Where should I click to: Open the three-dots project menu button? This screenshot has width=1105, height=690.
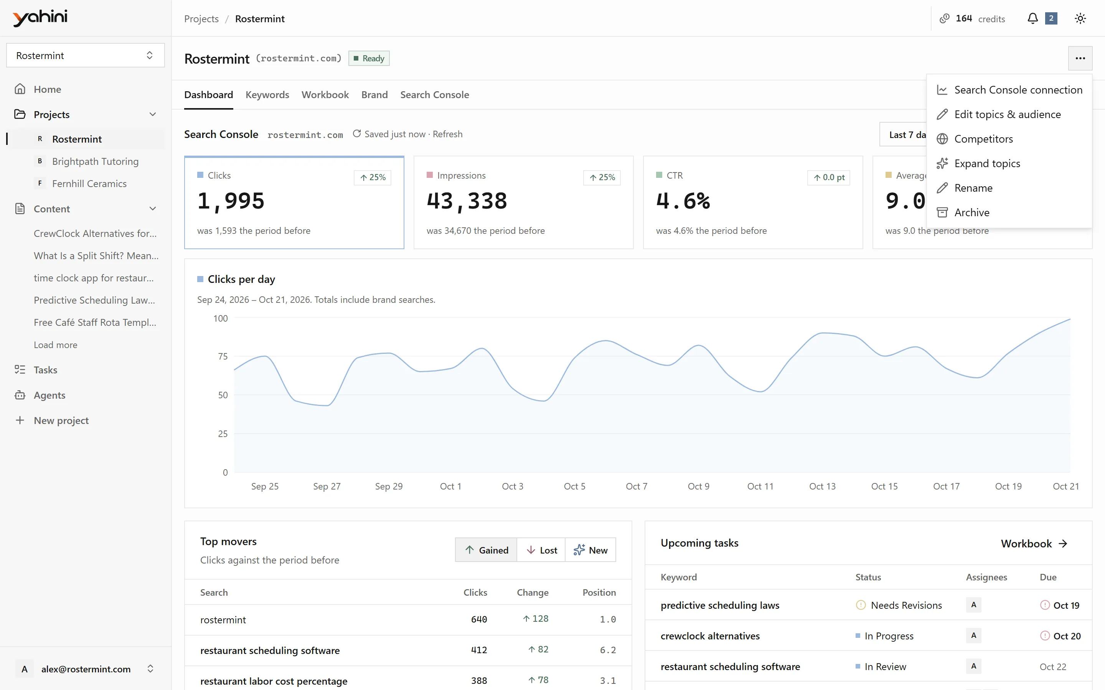point(1080,58)
